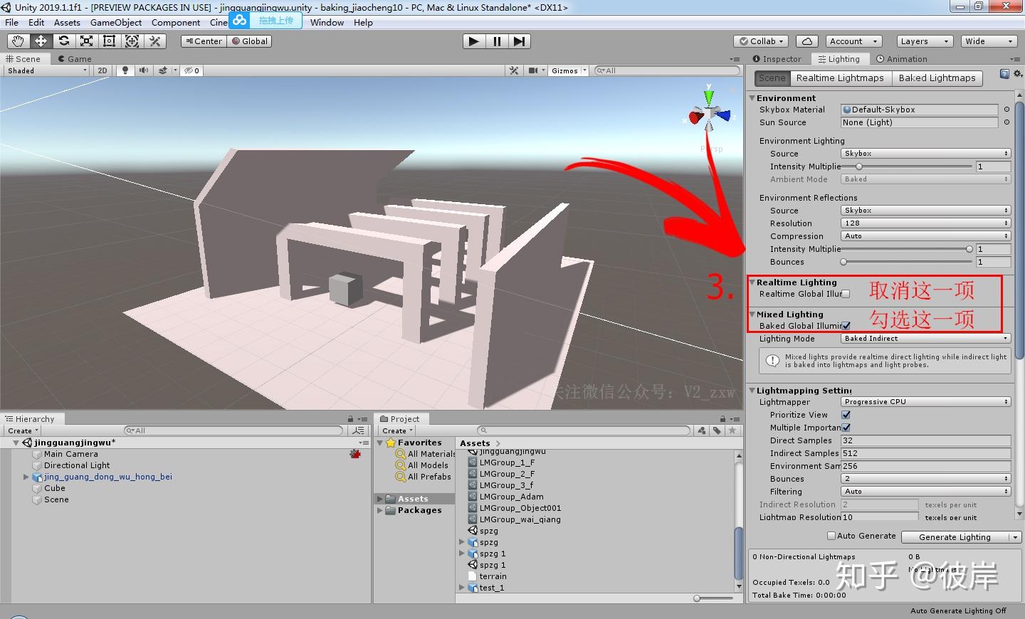Click the Project save-search star icon
Viewport: 1025px width, 619px height.
(732, 430)
